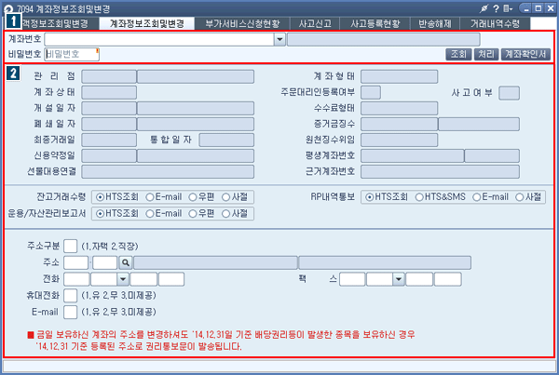Open the 거래내역수령 tab
Image resolution: width=559 pixels, height=375 pixels.
(495, 23)
